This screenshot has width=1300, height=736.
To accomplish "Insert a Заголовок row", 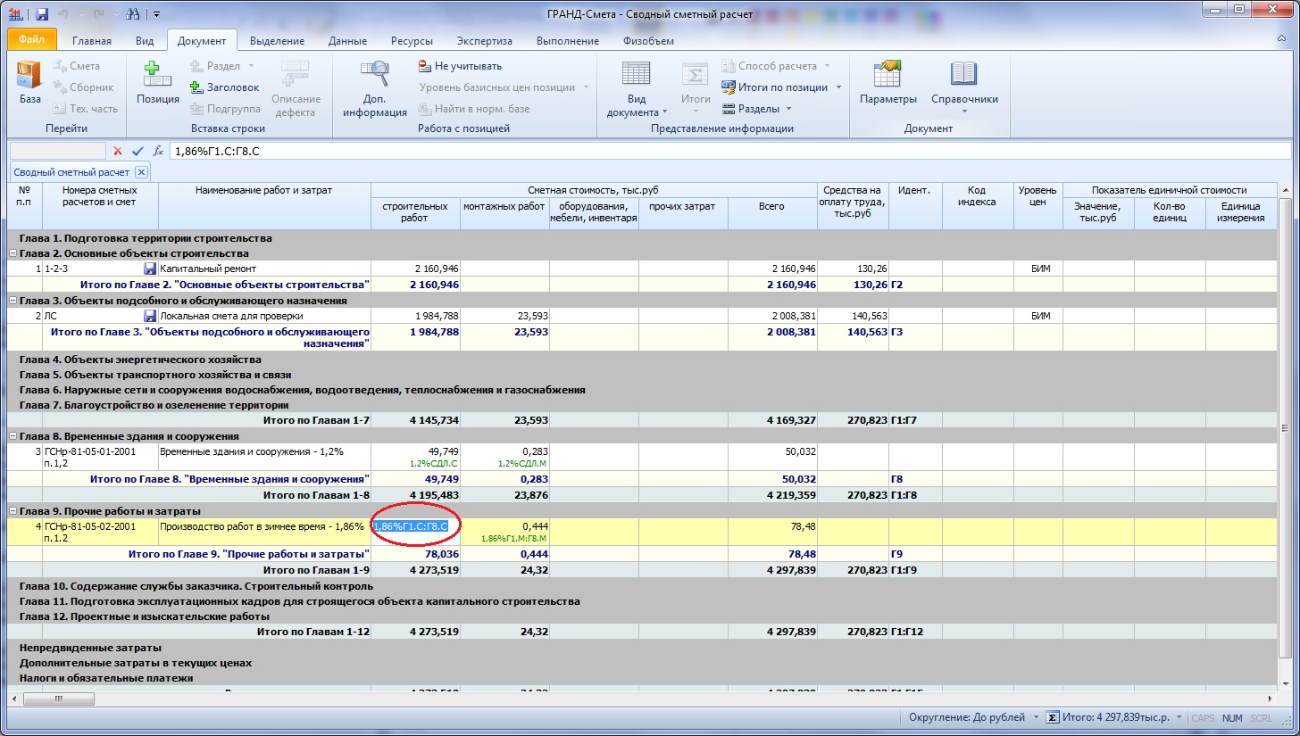I will pos(224,87).
